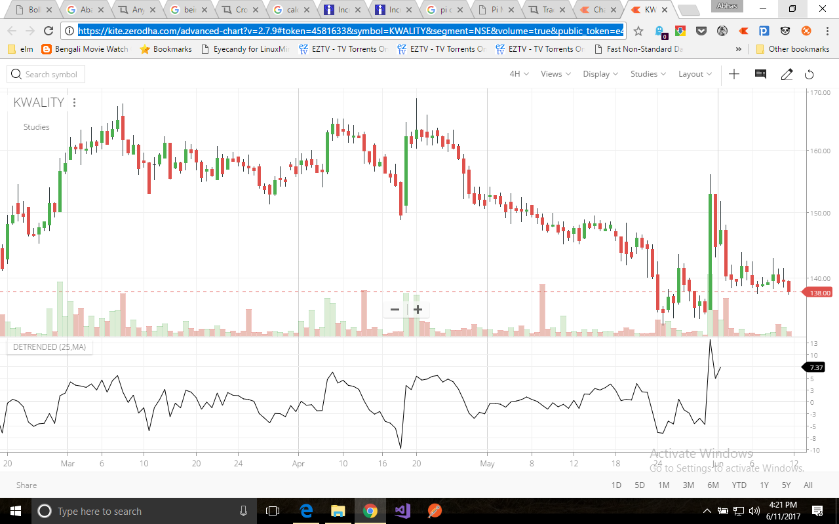Open the Studies dropdown menu
This screenshot has height=524, width=839.
click(648, 74)
